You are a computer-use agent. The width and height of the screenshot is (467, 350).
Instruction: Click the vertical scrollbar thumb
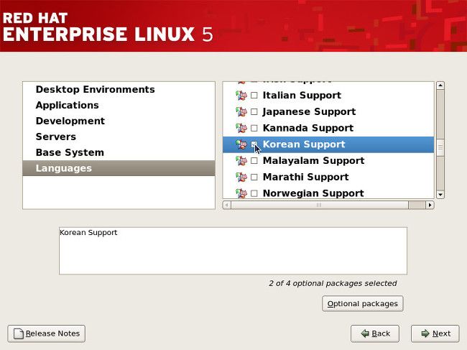[x=440, y=147]
